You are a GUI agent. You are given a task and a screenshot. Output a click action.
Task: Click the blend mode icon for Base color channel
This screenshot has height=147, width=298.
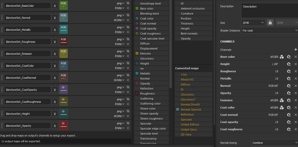pos(282,57)
